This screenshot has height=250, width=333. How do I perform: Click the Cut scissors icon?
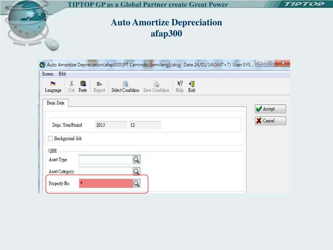coord(71,84)
